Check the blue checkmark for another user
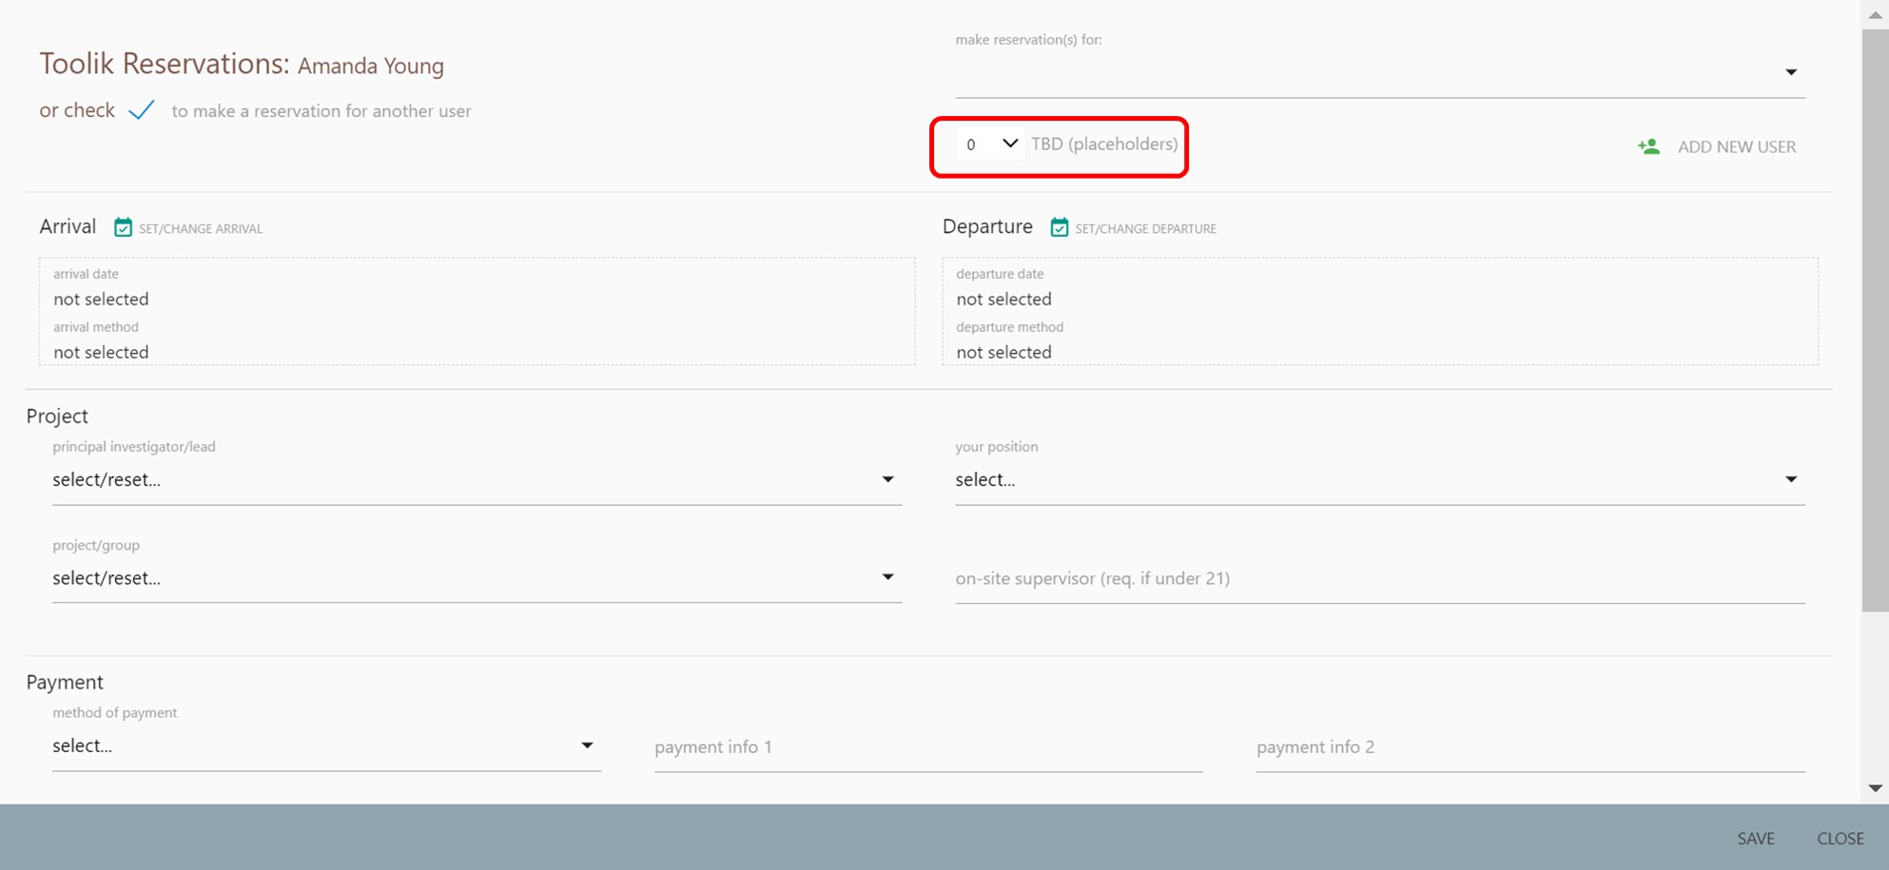The height and width of the screenshot is (870, 1889). 142,110
